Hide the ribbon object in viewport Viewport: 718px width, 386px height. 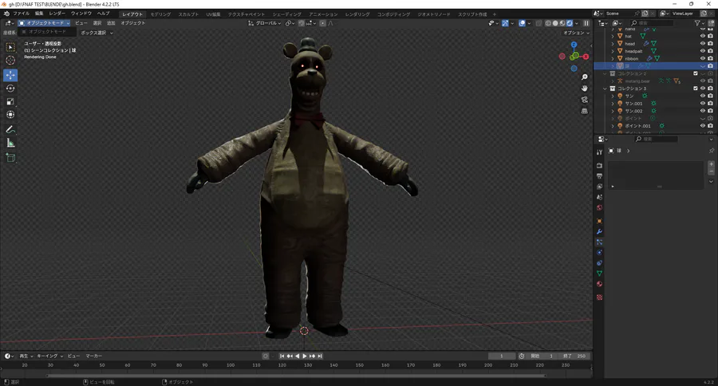[x=702, y=58]
